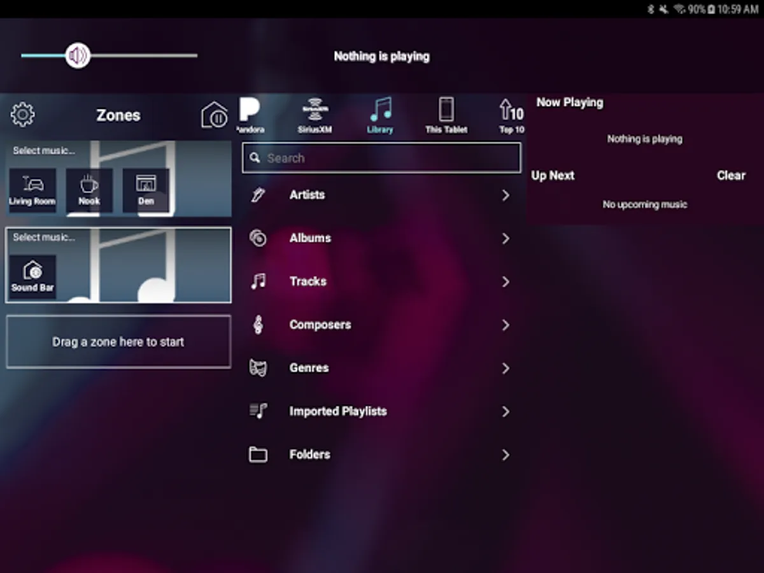
Task: Click the Wi-Fi status bar icon
Action: coord(679,9)
